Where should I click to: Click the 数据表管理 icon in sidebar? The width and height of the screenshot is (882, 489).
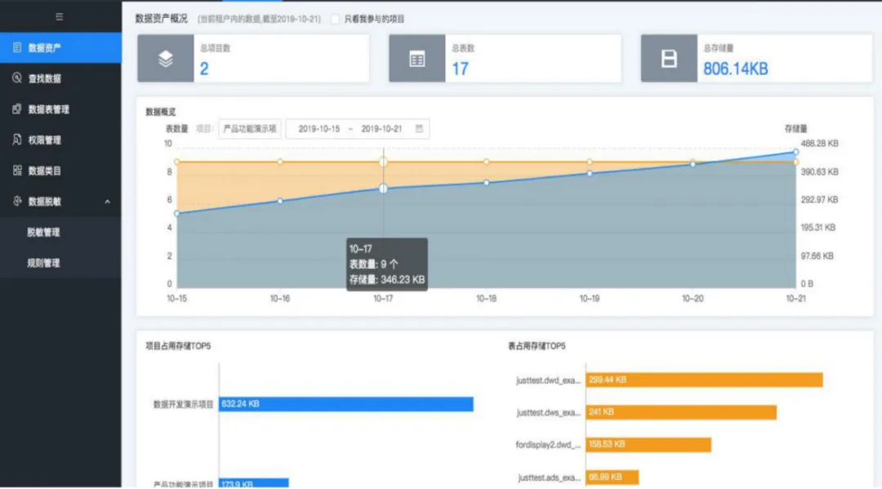click(17, 109)
